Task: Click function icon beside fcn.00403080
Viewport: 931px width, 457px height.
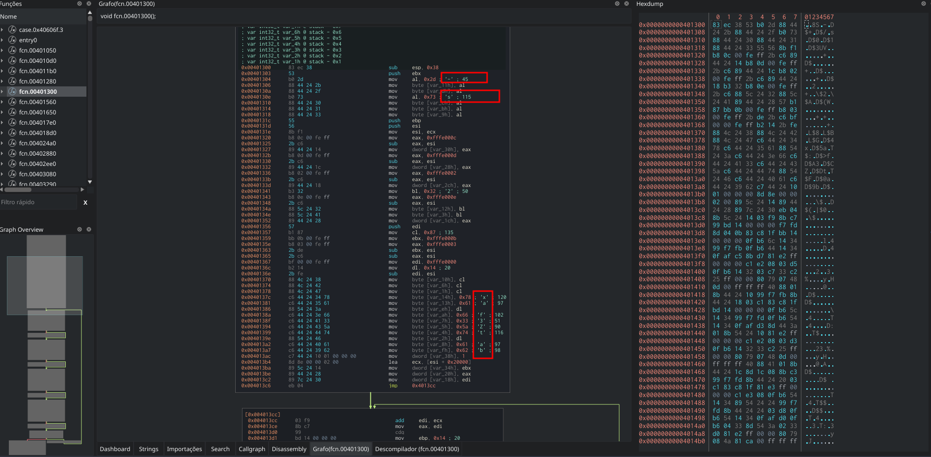Action: (12, 174)
